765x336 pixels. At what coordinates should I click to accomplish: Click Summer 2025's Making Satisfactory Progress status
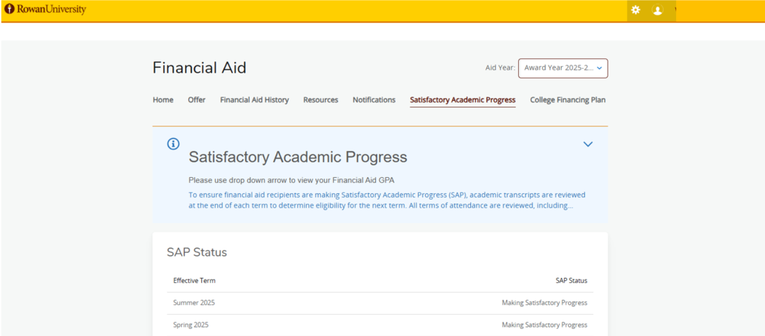[544, 303]
